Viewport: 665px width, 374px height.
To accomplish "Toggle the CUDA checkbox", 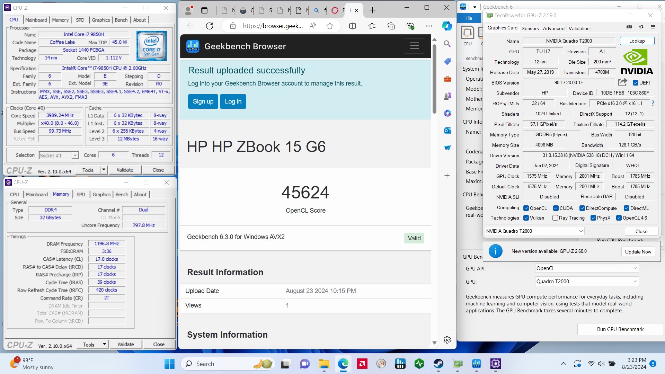I will coord(556,208).
